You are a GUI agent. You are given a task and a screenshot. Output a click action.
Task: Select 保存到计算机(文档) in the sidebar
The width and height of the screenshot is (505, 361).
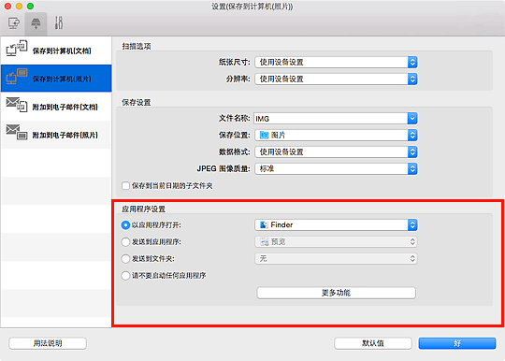click(56, 51)
